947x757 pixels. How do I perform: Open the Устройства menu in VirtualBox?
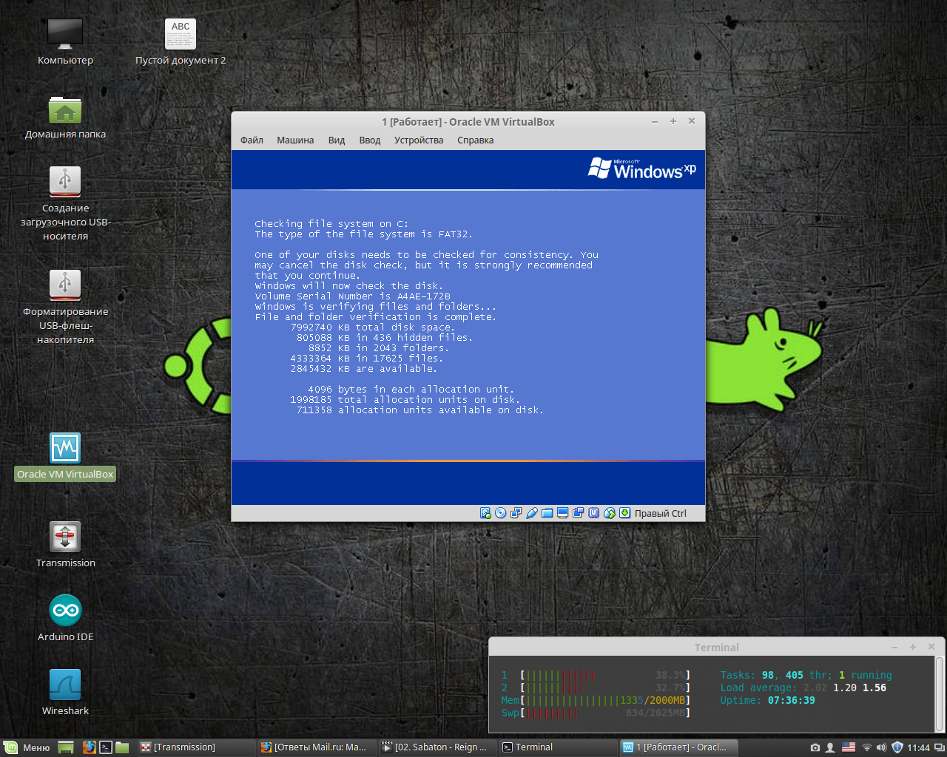[419, 140]
